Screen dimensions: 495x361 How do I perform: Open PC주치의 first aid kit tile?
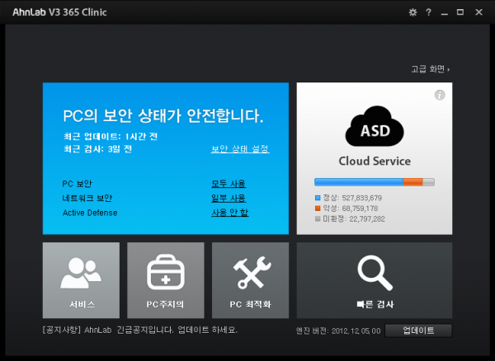[x=165, y=280]
